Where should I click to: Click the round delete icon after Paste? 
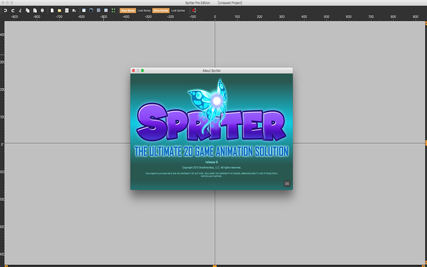pyautogui.click(x=42, y=11)
